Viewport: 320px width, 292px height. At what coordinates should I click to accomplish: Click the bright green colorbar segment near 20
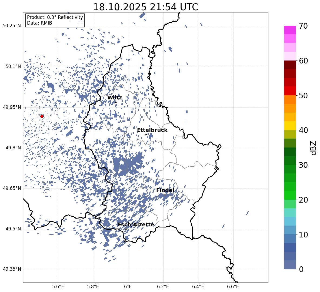(290, 195)
